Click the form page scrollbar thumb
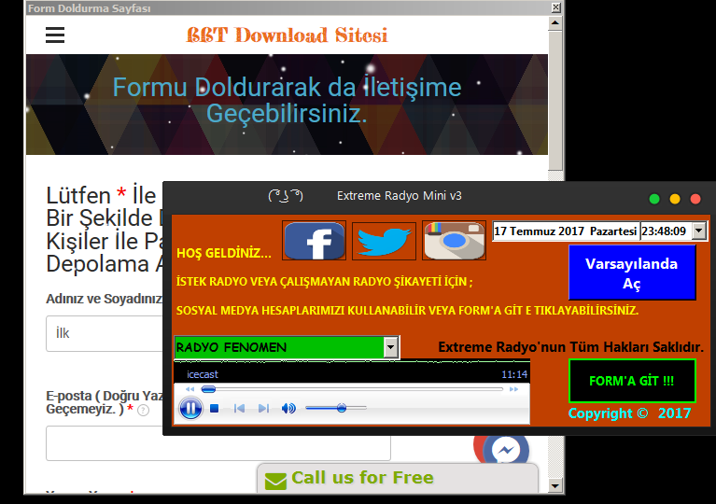716x504 pixels. pyautogui.click(x=555, y=101)
